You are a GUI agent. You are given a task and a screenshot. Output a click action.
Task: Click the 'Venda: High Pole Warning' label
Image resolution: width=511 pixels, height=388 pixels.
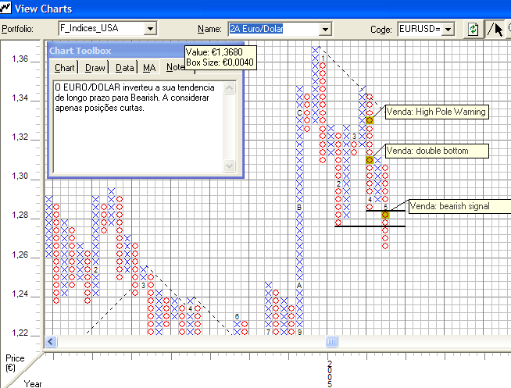tap(436, 112)
